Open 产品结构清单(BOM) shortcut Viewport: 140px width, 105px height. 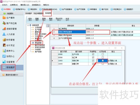click(x=48, y=9)
